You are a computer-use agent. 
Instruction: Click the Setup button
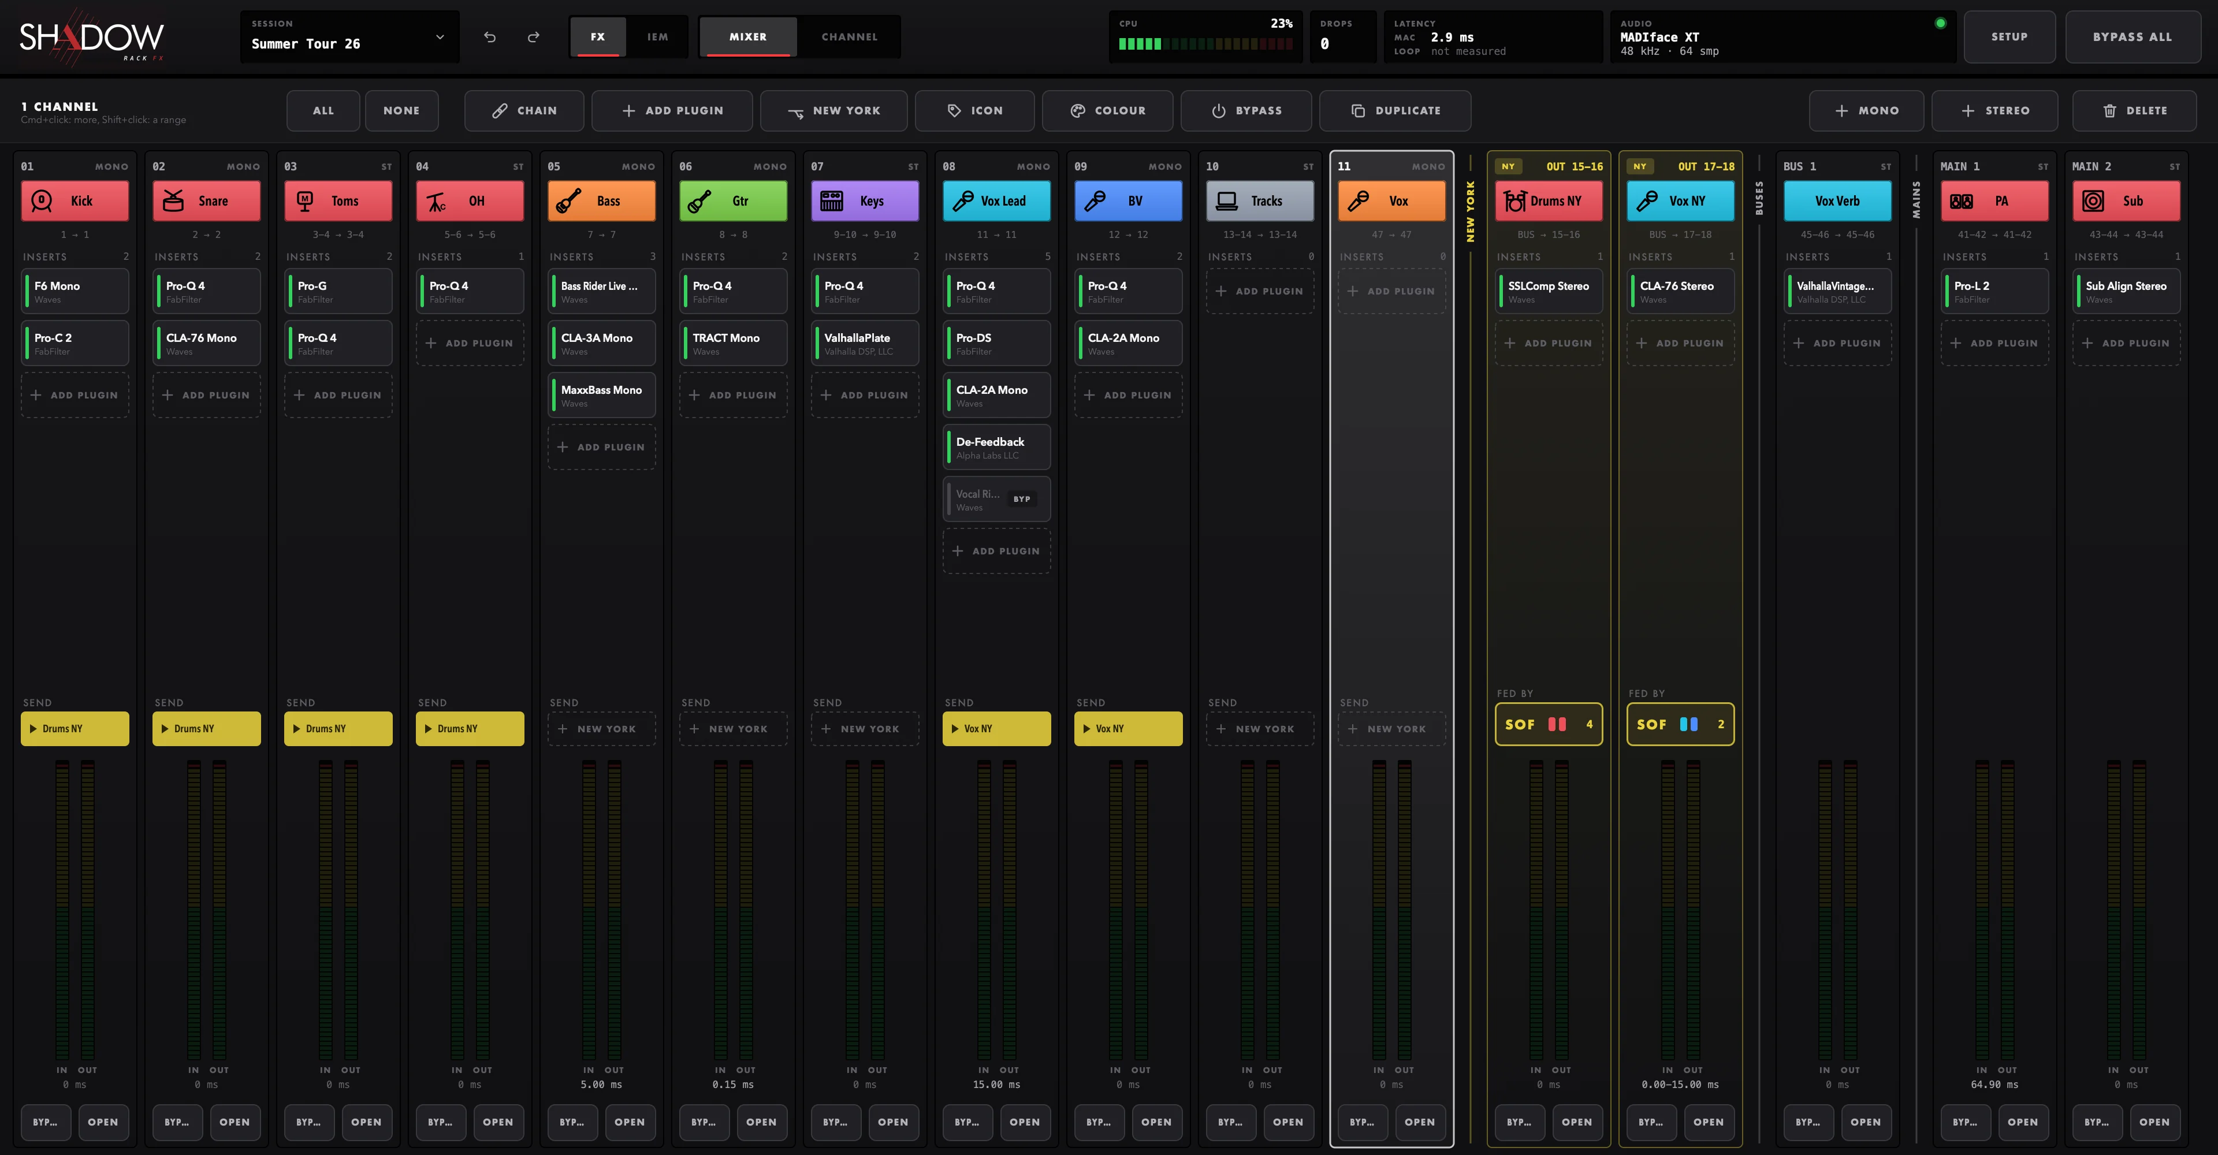click(2009, 37)
